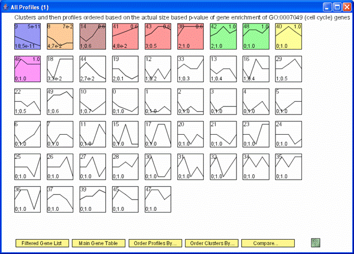Open profile 26 thumbnail
Screen dimensions: 354x254
pos(60,167)
